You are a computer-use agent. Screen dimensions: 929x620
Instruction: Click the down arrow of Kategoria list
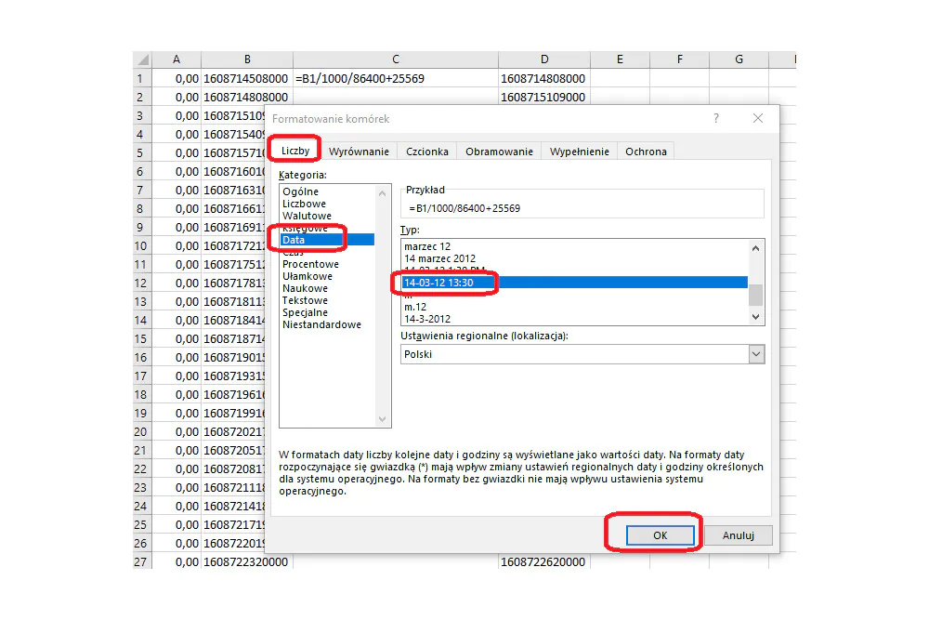(382, 419)
